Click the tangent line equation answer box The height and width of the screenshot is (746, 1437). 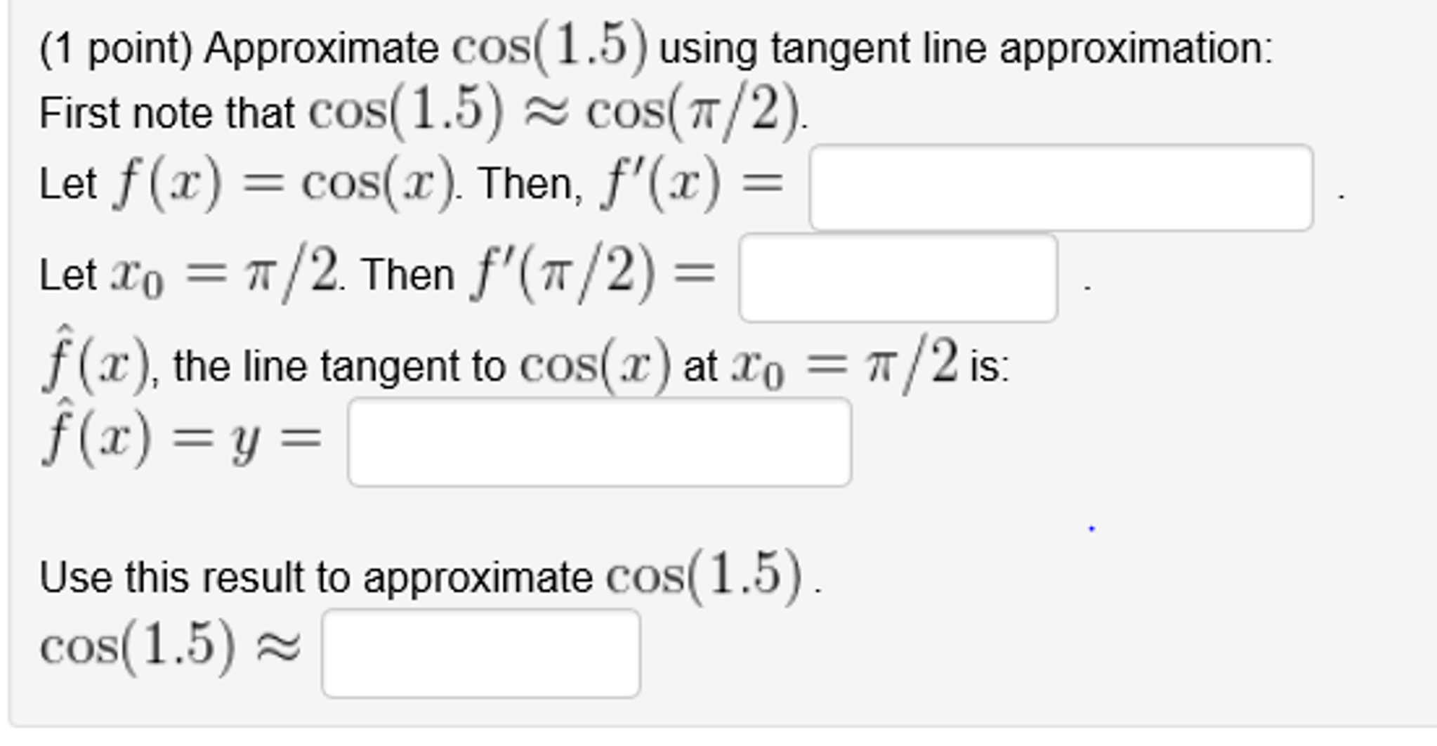tap(601, 443)
